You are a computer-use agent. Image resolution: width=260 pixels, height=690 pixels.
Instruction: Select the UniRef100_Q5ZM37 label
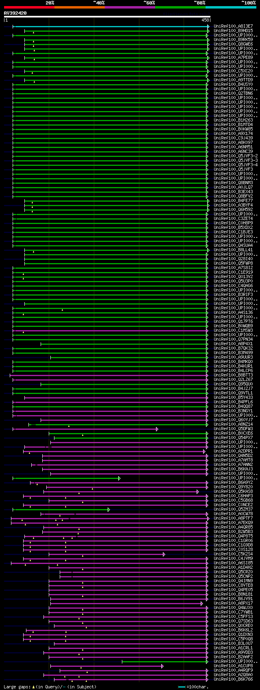point(233,509)
